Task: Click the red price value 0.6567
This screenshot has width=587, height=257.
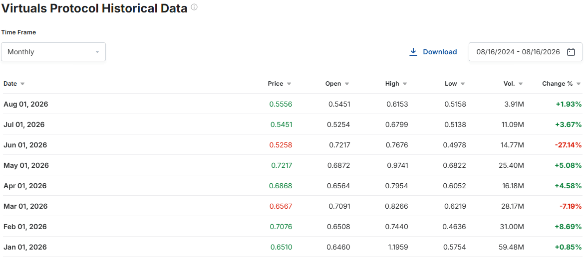Action: click(x=281, y=206)
